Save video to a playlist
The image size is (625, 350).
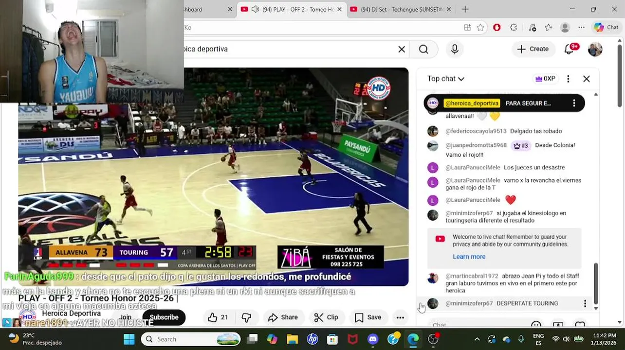click(368, 317)
